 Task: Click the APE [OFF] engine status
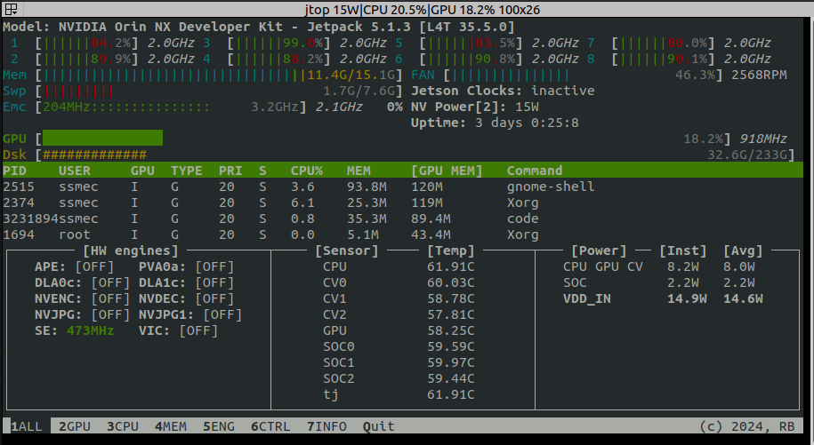[74, 266]
